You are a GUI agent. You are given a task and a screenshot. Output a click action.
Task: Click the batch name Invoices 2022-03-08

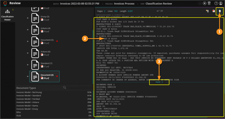pyautogui.click(x=80, y=4)
